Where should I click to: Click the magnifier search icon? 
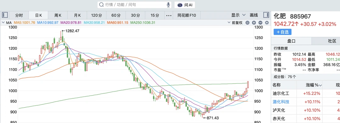(x=101, y=5)
